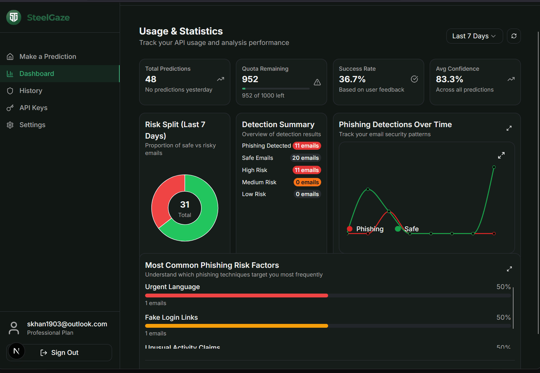Click the Quota Remaining progress bar
This screenshot has height=373, width=540.
(x=276, y=89)
